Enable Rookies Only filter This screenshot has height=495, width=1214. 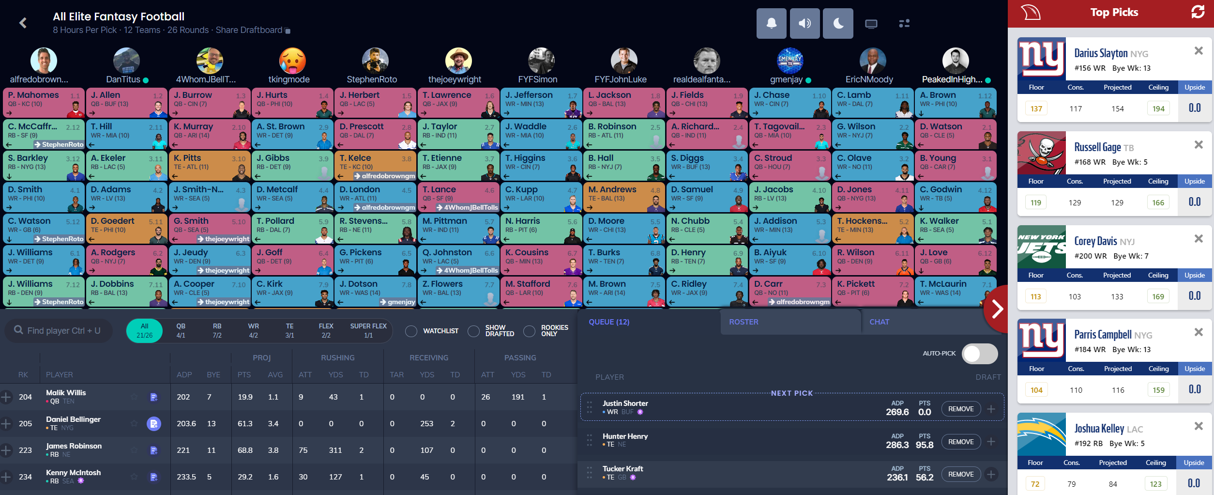530,331
